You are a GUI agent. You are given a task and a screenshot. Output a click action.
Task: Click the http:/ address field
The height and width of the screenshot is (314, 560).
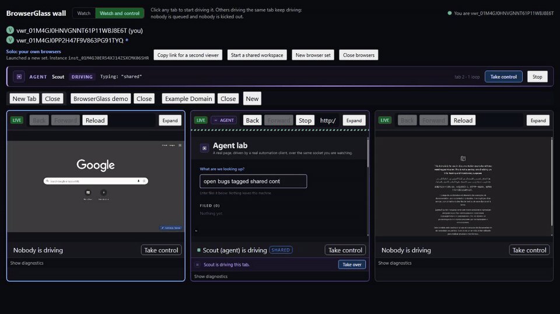328,120
